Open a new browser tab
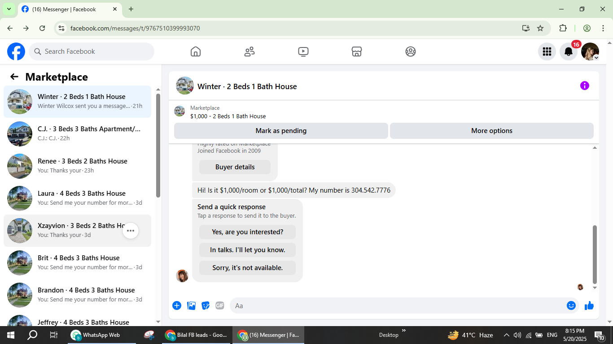Image resolution: width=613 pixels, height=344 pixels. pyautogui.click(x=131, y=9)
